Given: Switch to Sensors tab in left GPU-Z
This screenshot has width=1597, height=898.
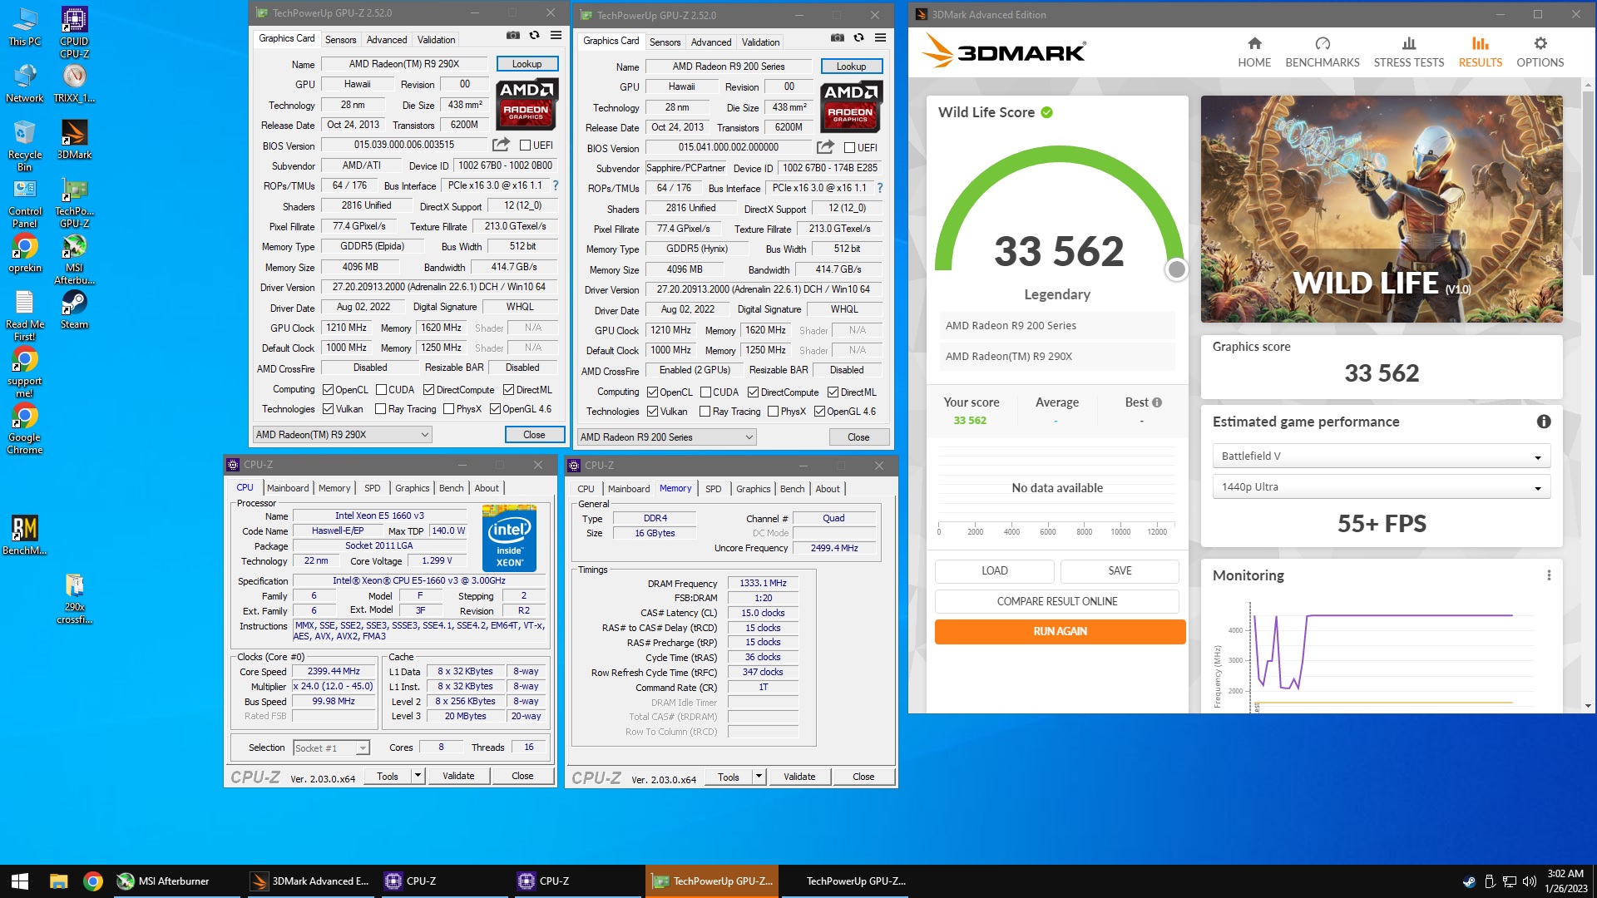Looking at the screenshot, I should [x=340, y=40].
